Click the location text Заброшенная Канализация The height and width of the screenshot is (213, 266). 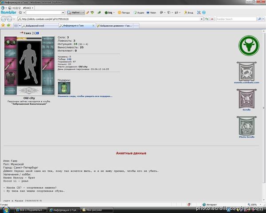point(29,104)
